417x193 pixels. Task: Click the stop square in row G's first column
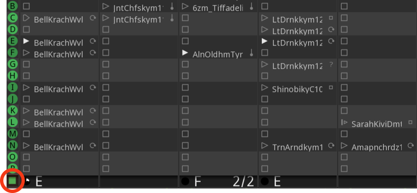26,64
